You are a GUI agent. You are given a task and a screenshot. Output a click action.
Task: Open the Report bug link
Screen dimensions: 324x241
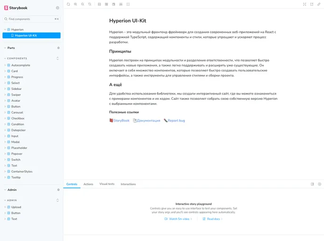click(176, 120)
